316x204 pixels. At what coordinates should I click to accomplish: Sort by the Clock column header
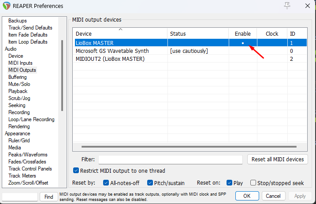pyautogui.click(x=272, y=33)
